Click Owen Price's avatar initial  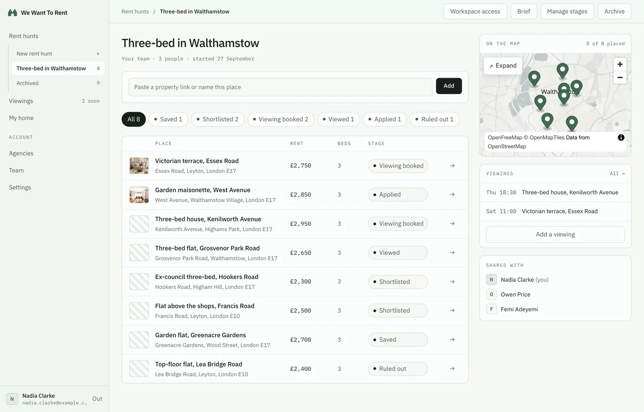492,294
